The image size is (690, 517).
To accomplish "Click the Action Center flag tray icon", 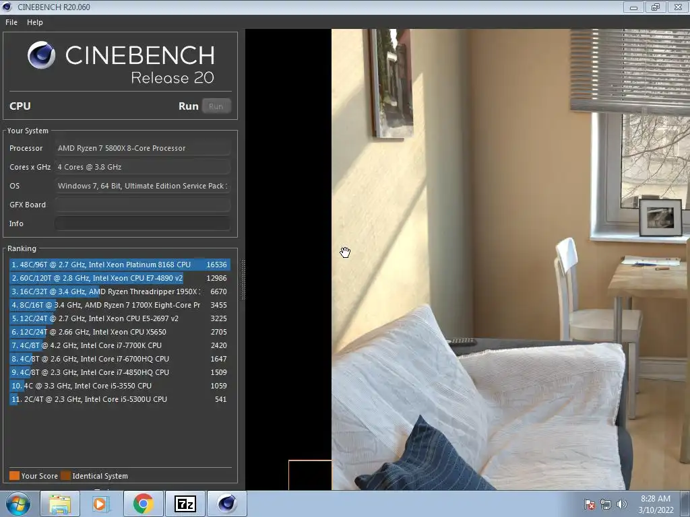I will (589, 504).
